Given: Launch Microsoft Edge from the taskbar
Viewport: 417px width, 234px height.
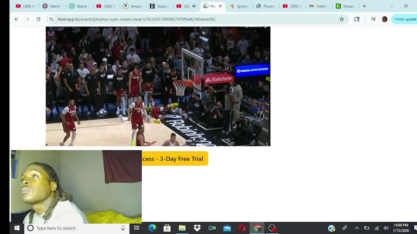Looking at the screenshot, I should pos(152,228).
